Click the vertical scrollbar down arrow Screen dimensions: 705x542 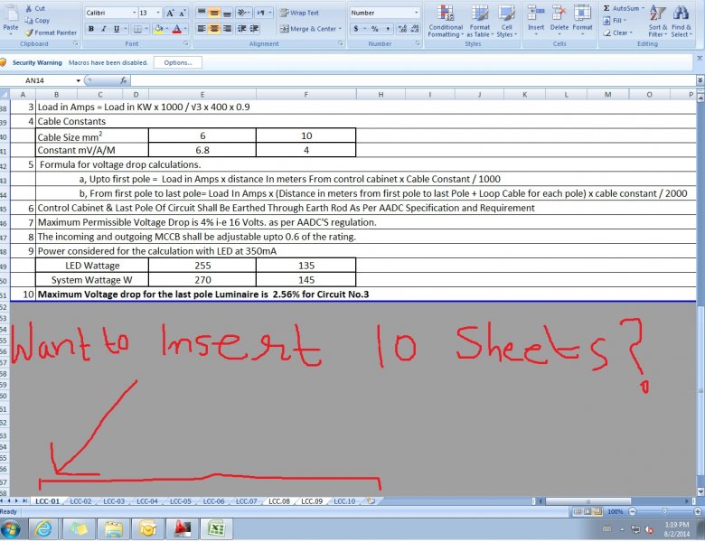tap(700, 491)
